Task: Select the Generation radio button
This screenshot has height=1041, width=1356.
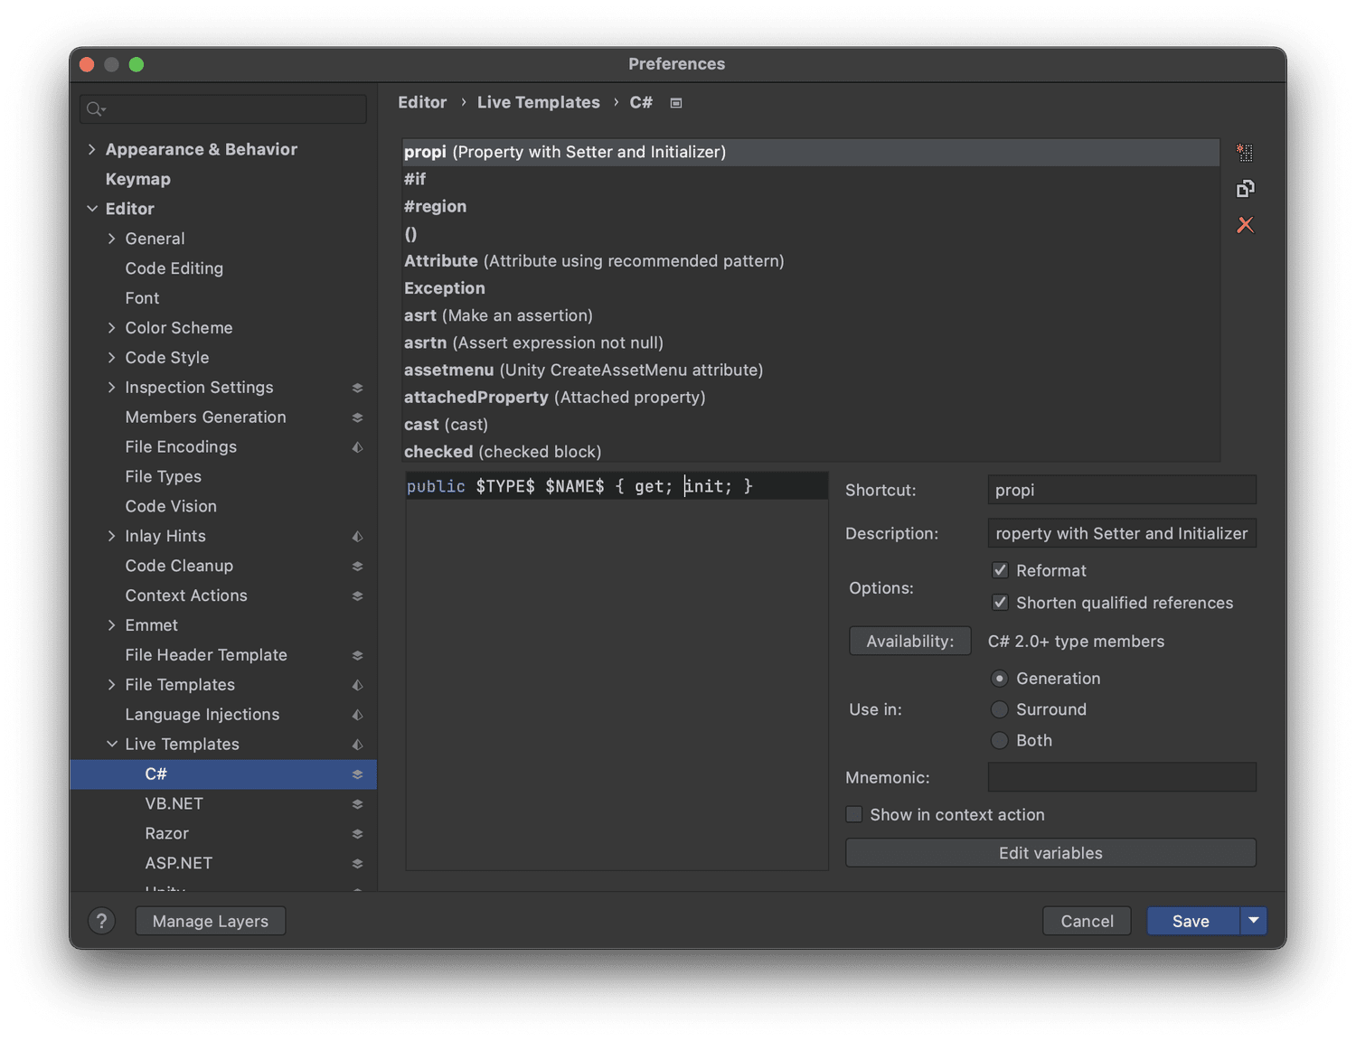Action: (x=999, y=678)
